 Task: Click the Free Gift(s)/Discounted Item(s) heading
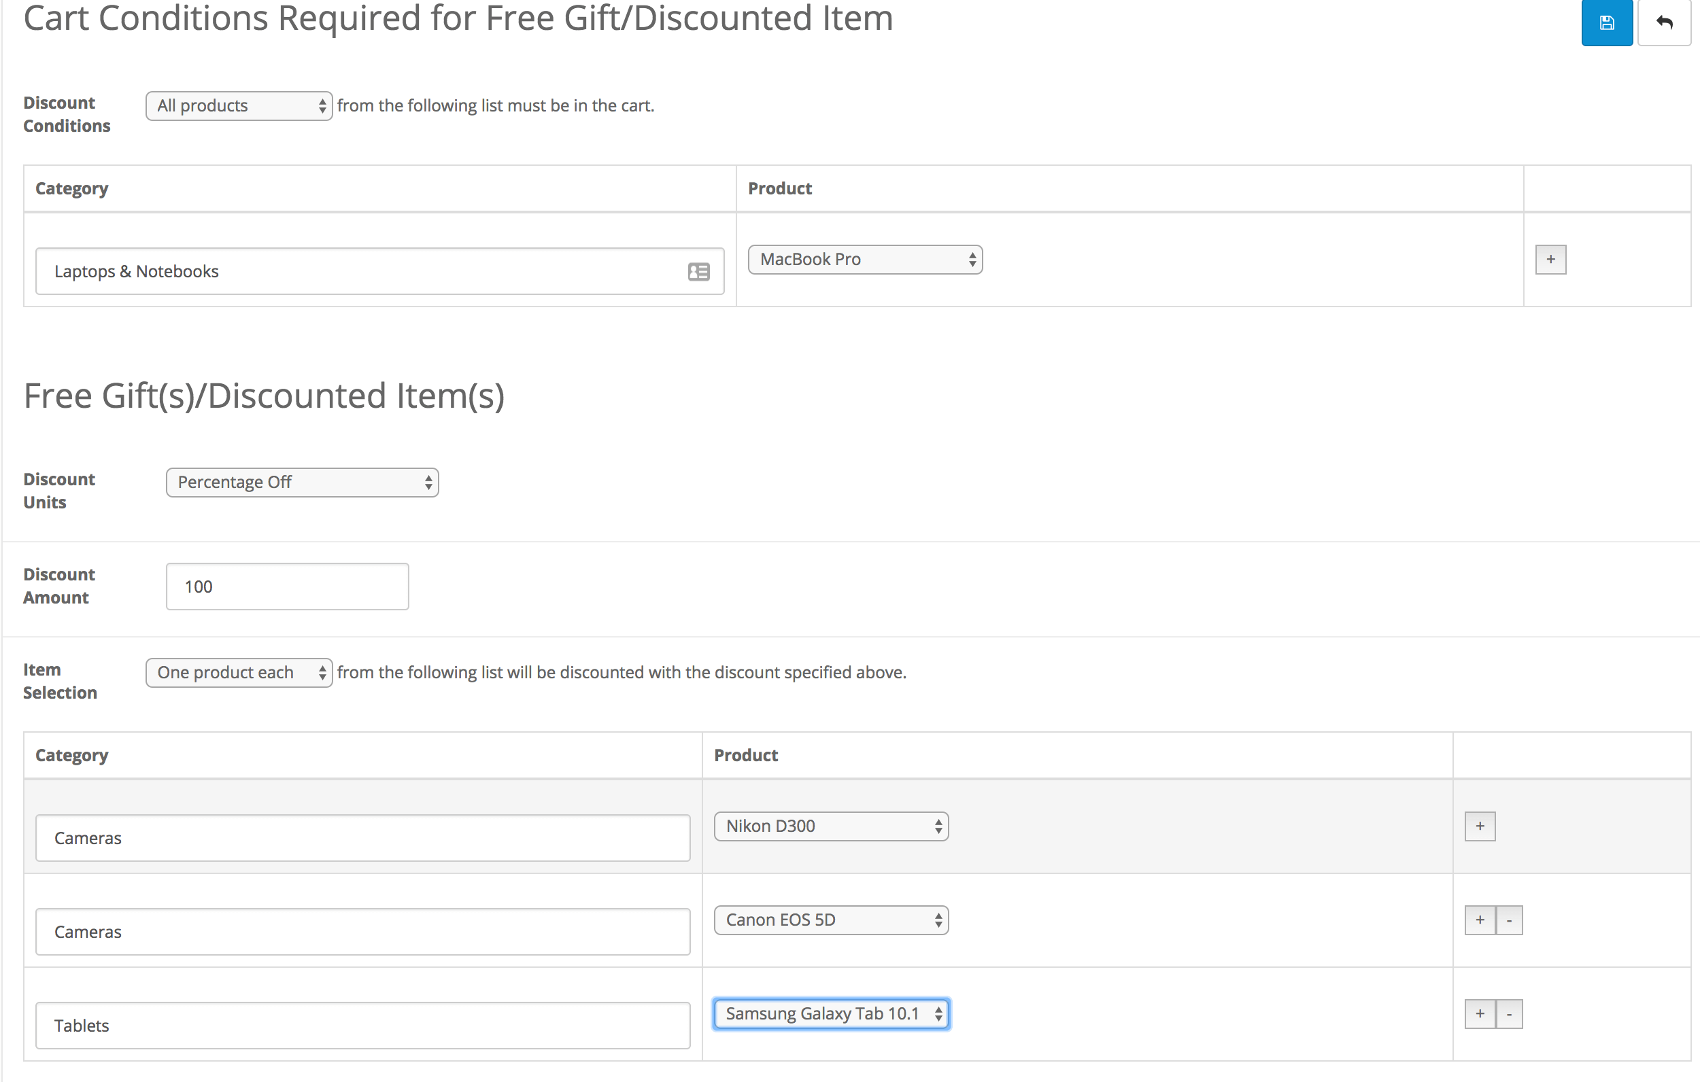point(264,396)
